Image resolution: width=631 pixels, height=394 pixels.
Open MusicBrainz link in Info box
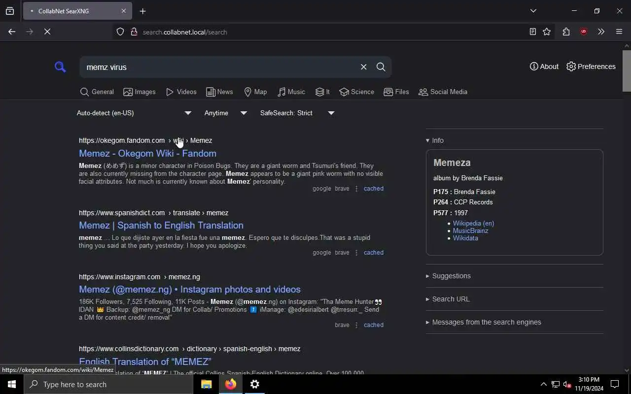470,230
